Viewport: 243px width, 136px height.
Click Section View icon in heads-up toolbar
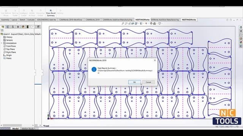coord(133,23)
